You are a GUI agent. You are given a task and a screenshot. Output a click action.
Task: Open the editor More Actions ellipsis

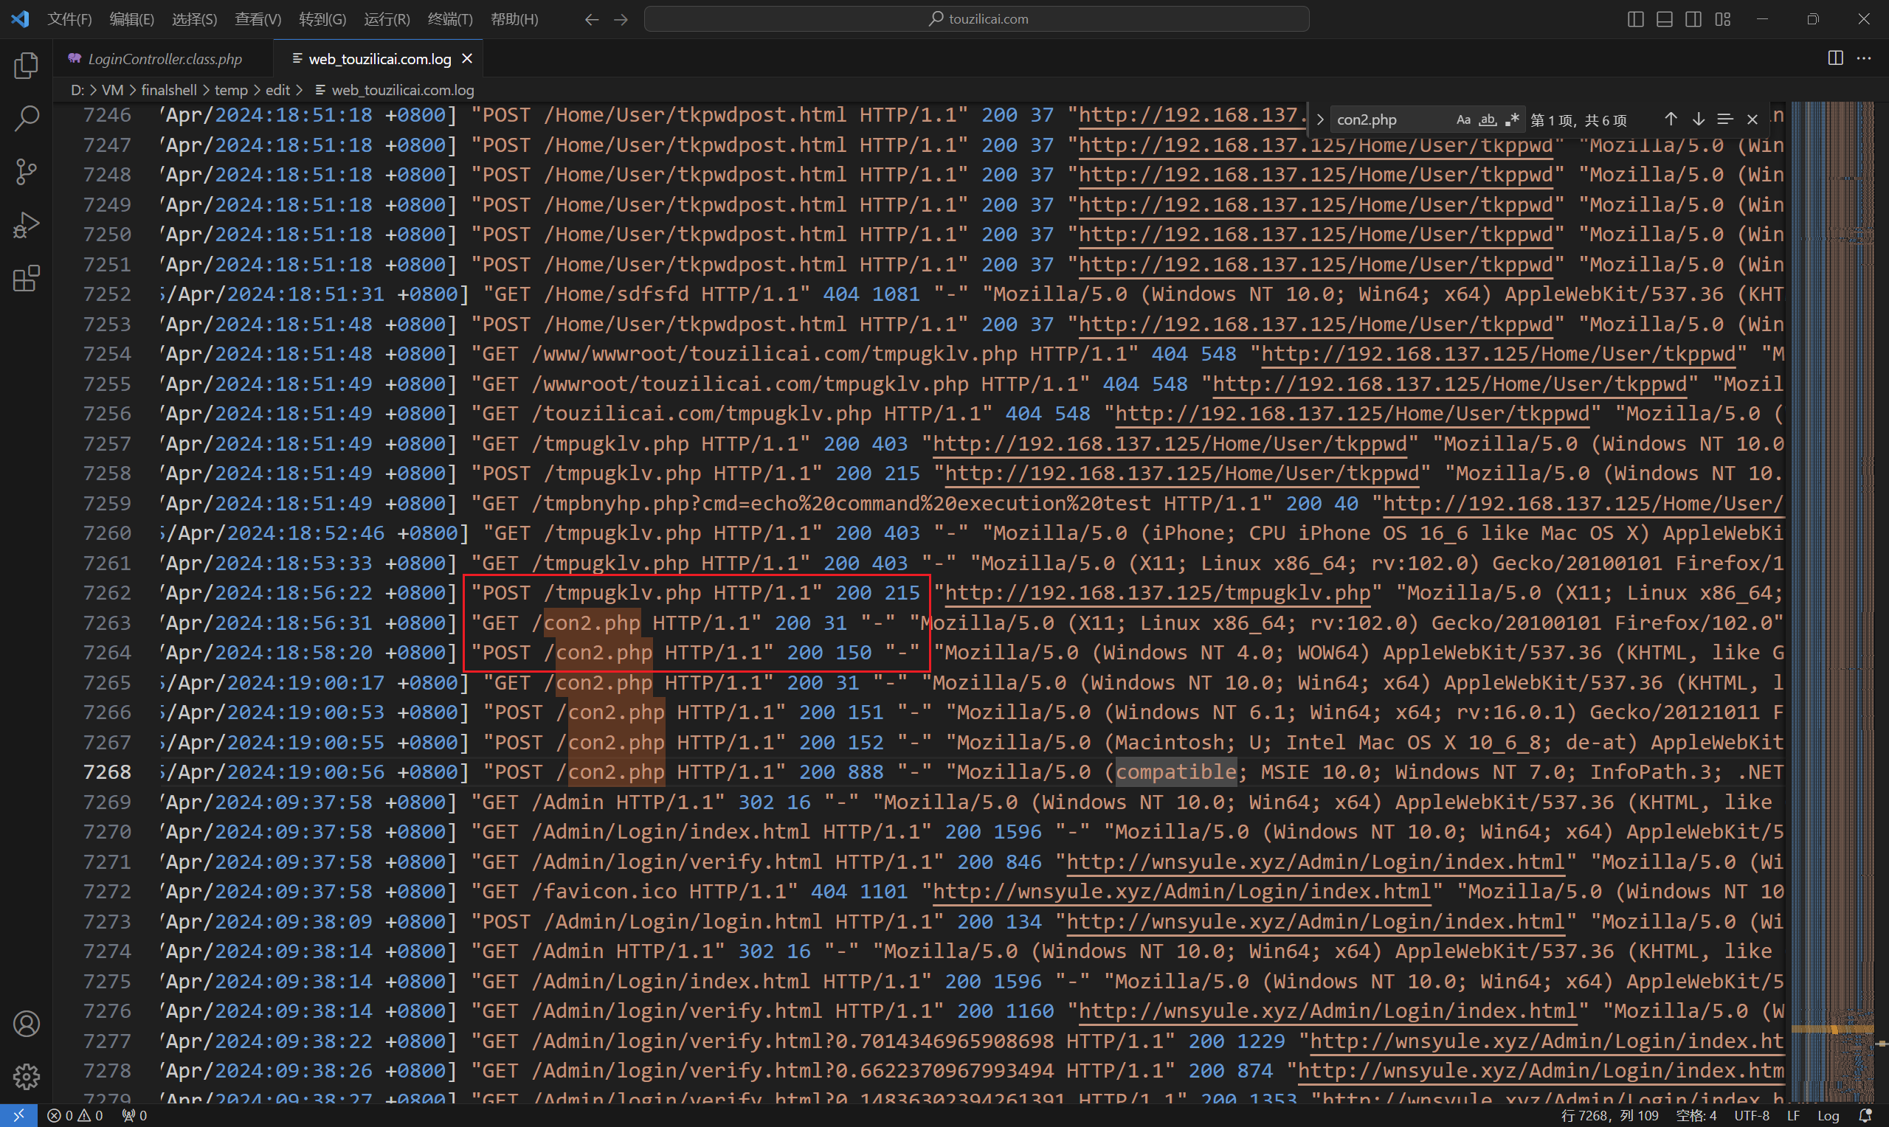1865,58
